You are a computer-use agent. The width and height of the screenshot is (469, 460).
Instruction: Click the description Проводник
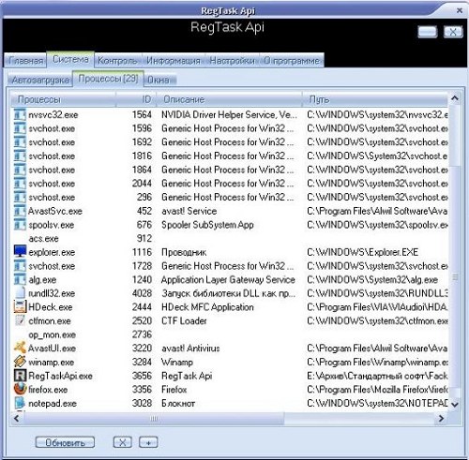pyautogui.click(x=184, y=252)
